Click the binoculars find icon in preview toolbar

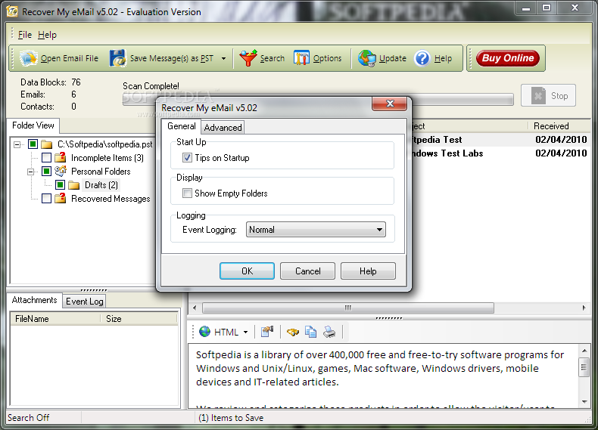[x=293, y=332]
